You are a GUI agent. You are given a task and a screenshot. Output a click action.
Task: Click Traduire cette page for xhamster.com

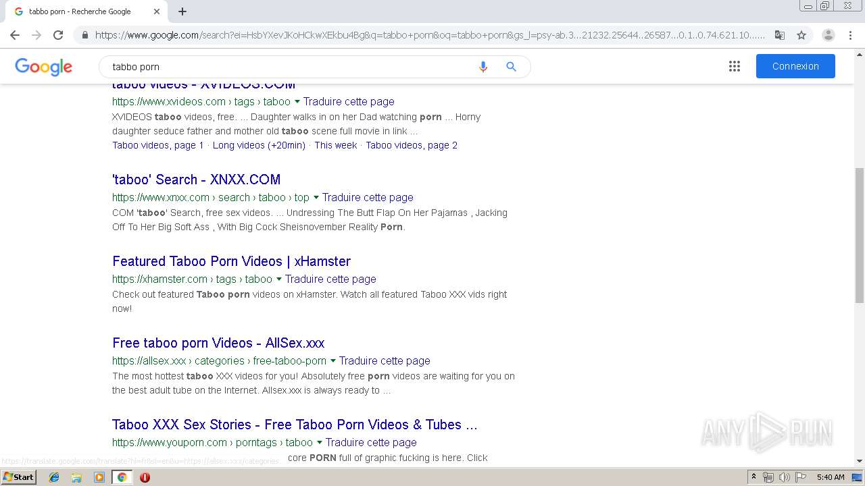point(330,279)
